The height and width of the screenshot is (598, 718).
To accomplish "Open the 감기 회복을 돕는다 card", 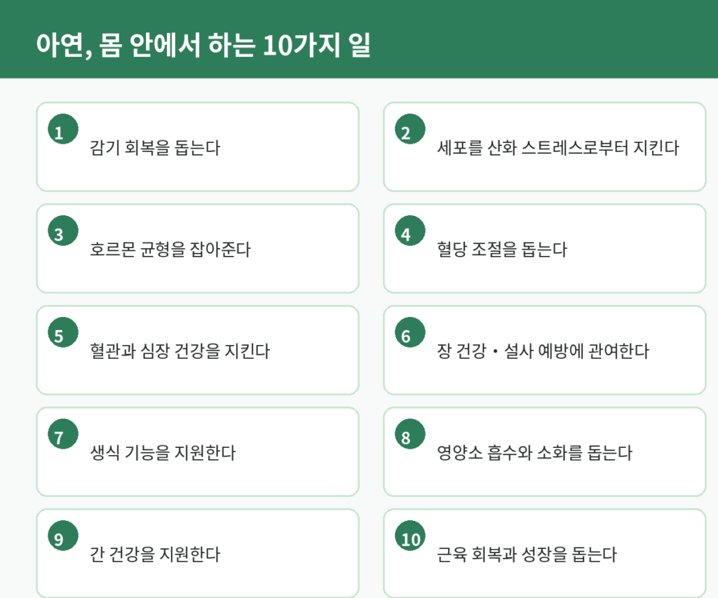I will pos(197,147).
